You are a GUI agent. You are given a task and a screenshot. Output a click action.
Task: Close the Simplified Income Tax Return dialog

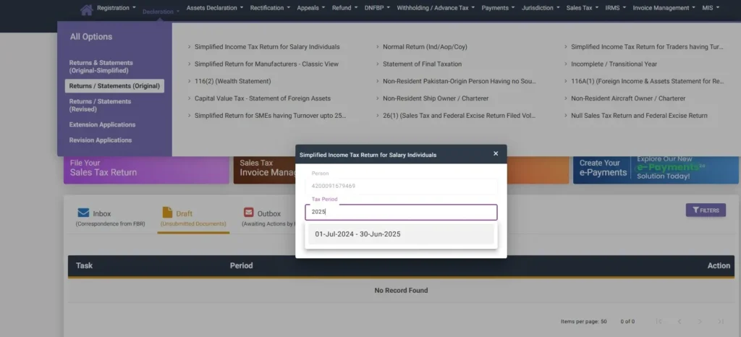[496, 153]
